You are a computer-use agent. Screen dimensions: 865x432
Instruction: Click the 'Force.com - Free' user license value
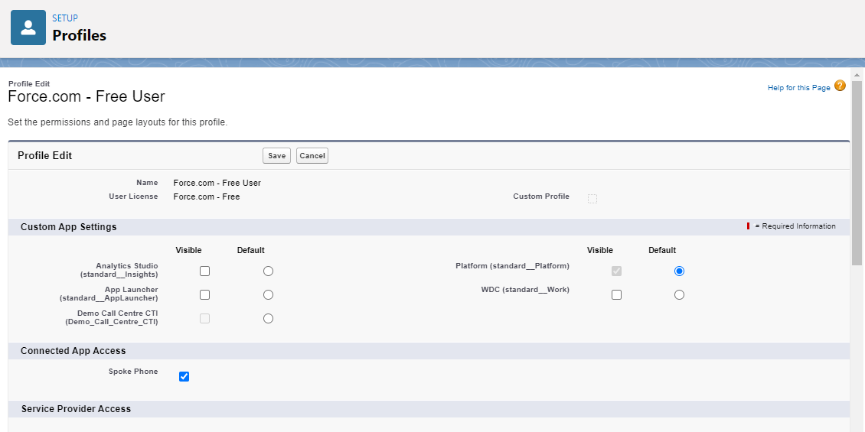pos(207,197)
